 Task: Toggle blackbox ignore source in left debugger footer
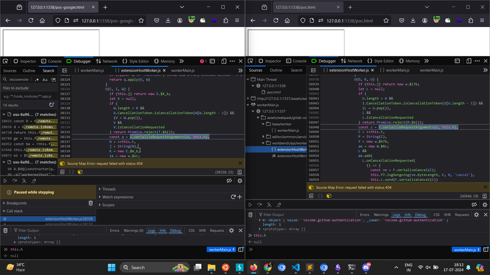click(x=63, y=172)
